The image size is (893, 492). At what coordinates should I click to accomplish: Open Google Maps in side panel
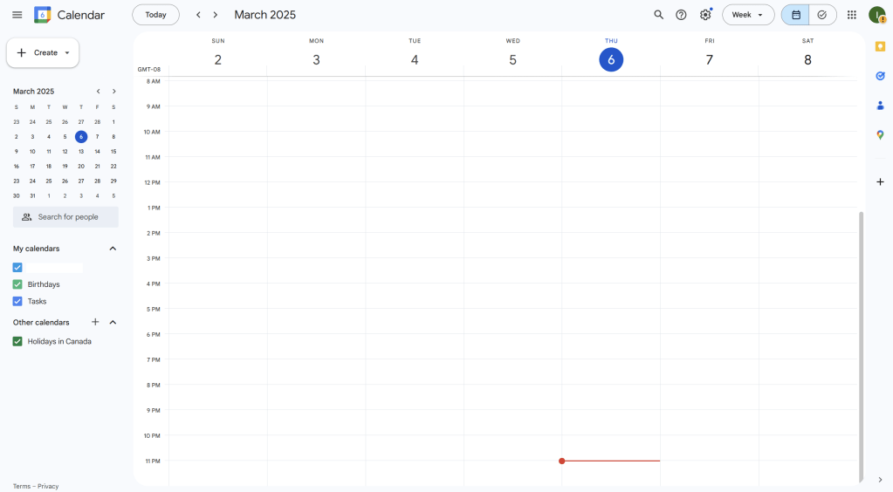tap(880, 135)
